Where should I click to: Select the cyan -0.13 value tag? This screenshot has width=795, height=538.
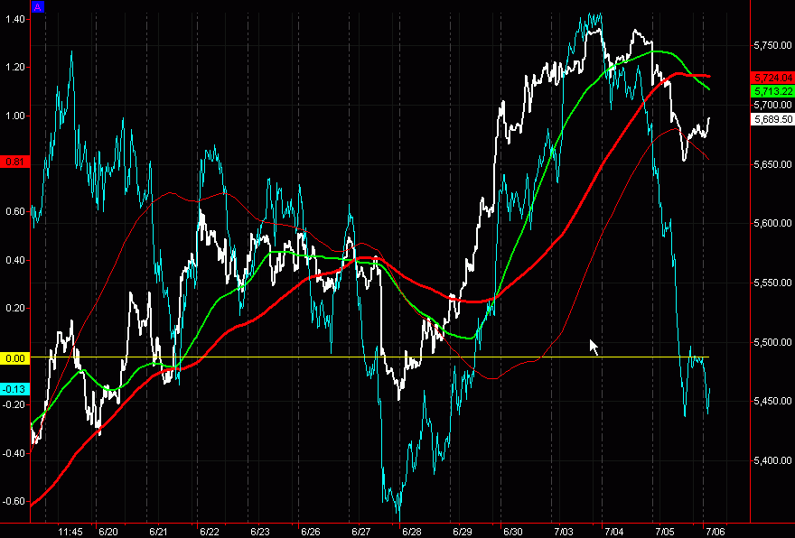pos(15,389)
